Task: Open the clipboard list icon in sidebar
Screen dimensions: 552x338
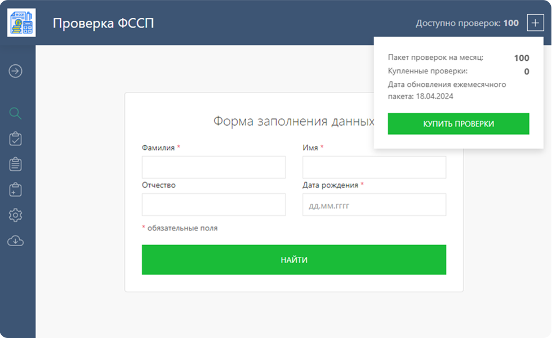Action: (16, 164)
